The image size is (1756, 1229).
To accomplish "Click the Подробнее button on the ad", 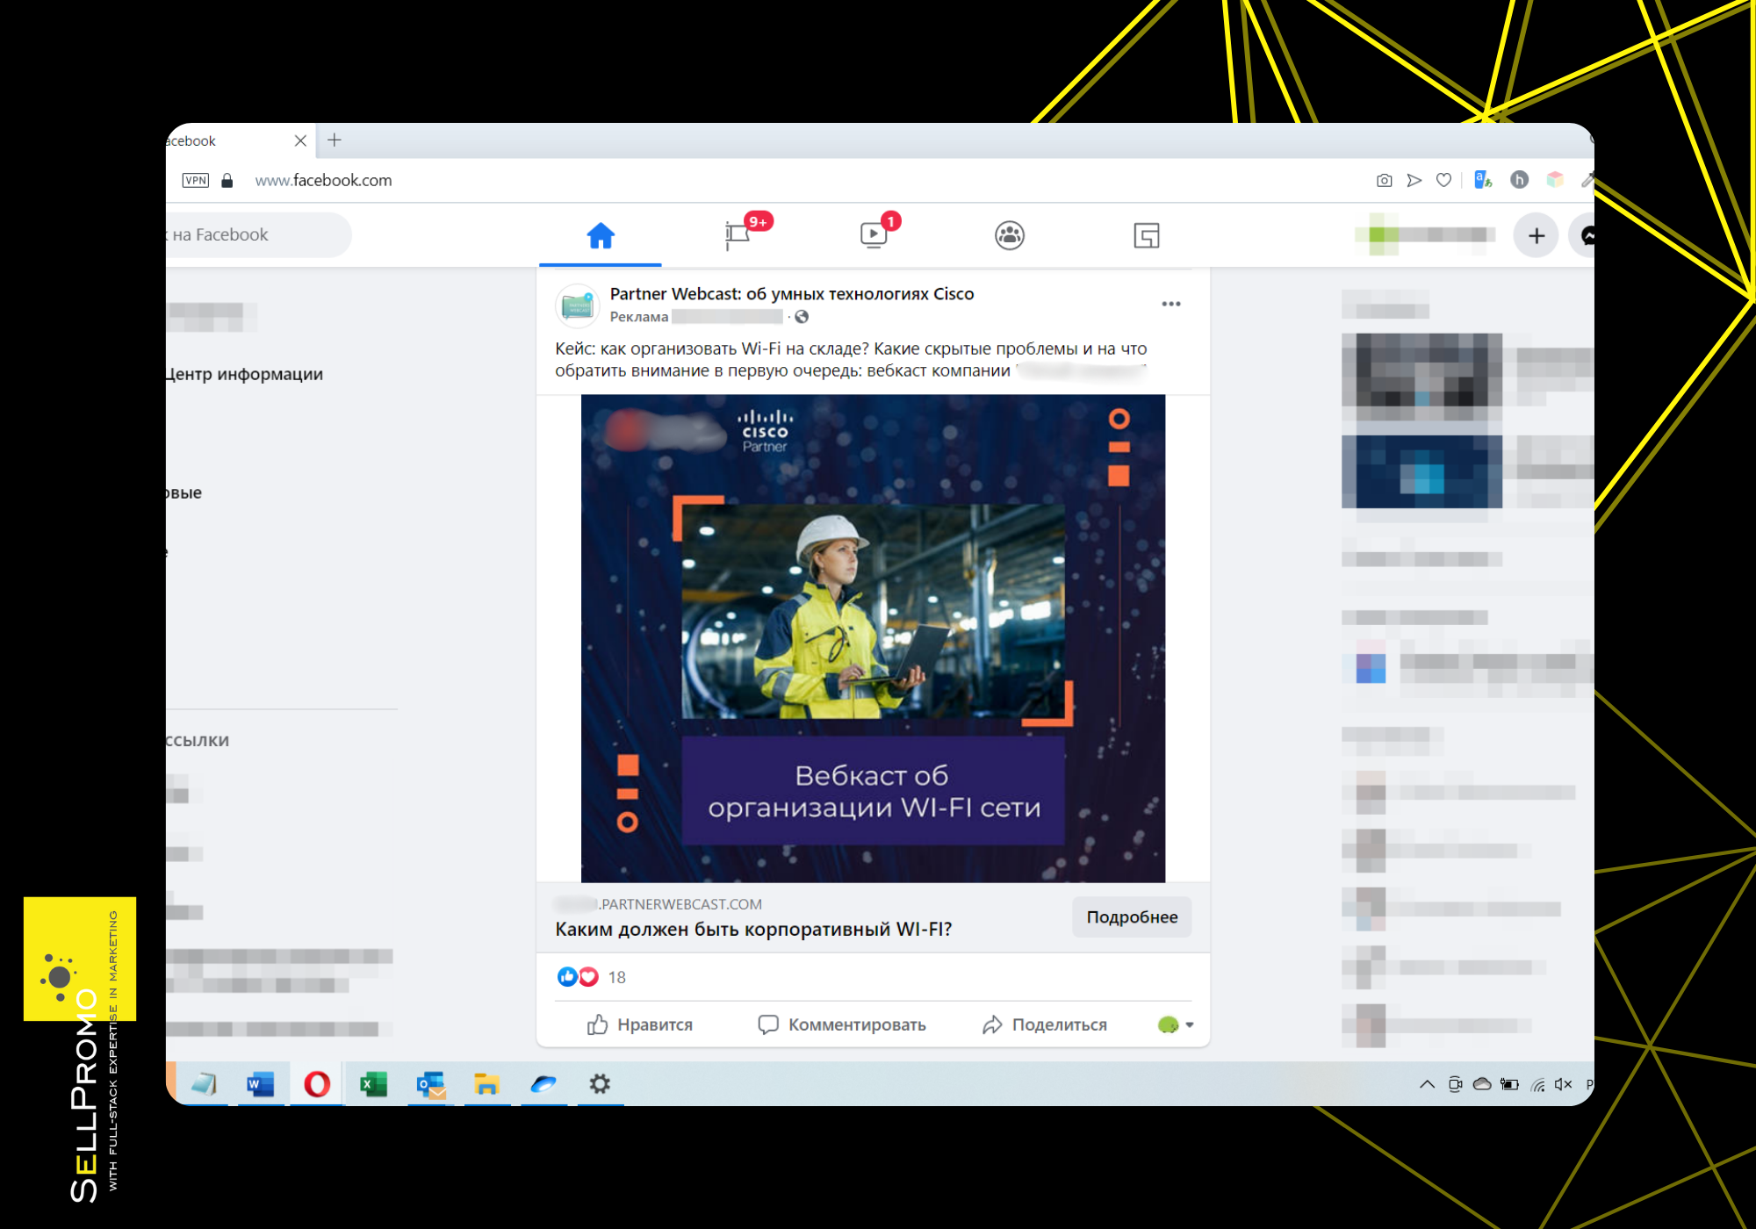I will point(1131,916).
